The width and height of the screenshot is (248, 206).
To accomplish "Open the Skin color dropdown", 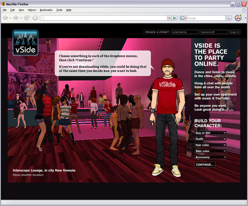I will point(210,151).
